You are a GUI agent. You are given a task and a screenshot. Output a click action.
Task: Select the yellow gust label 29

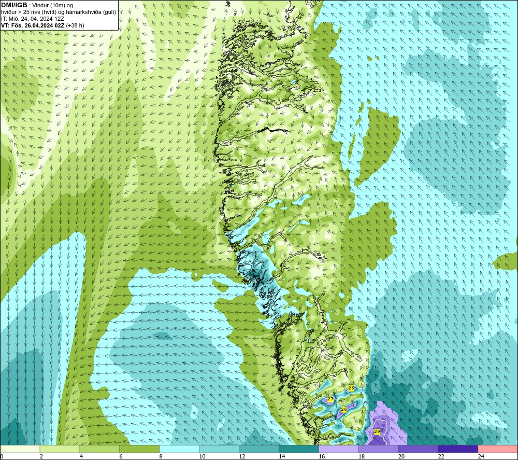[377, 432]
